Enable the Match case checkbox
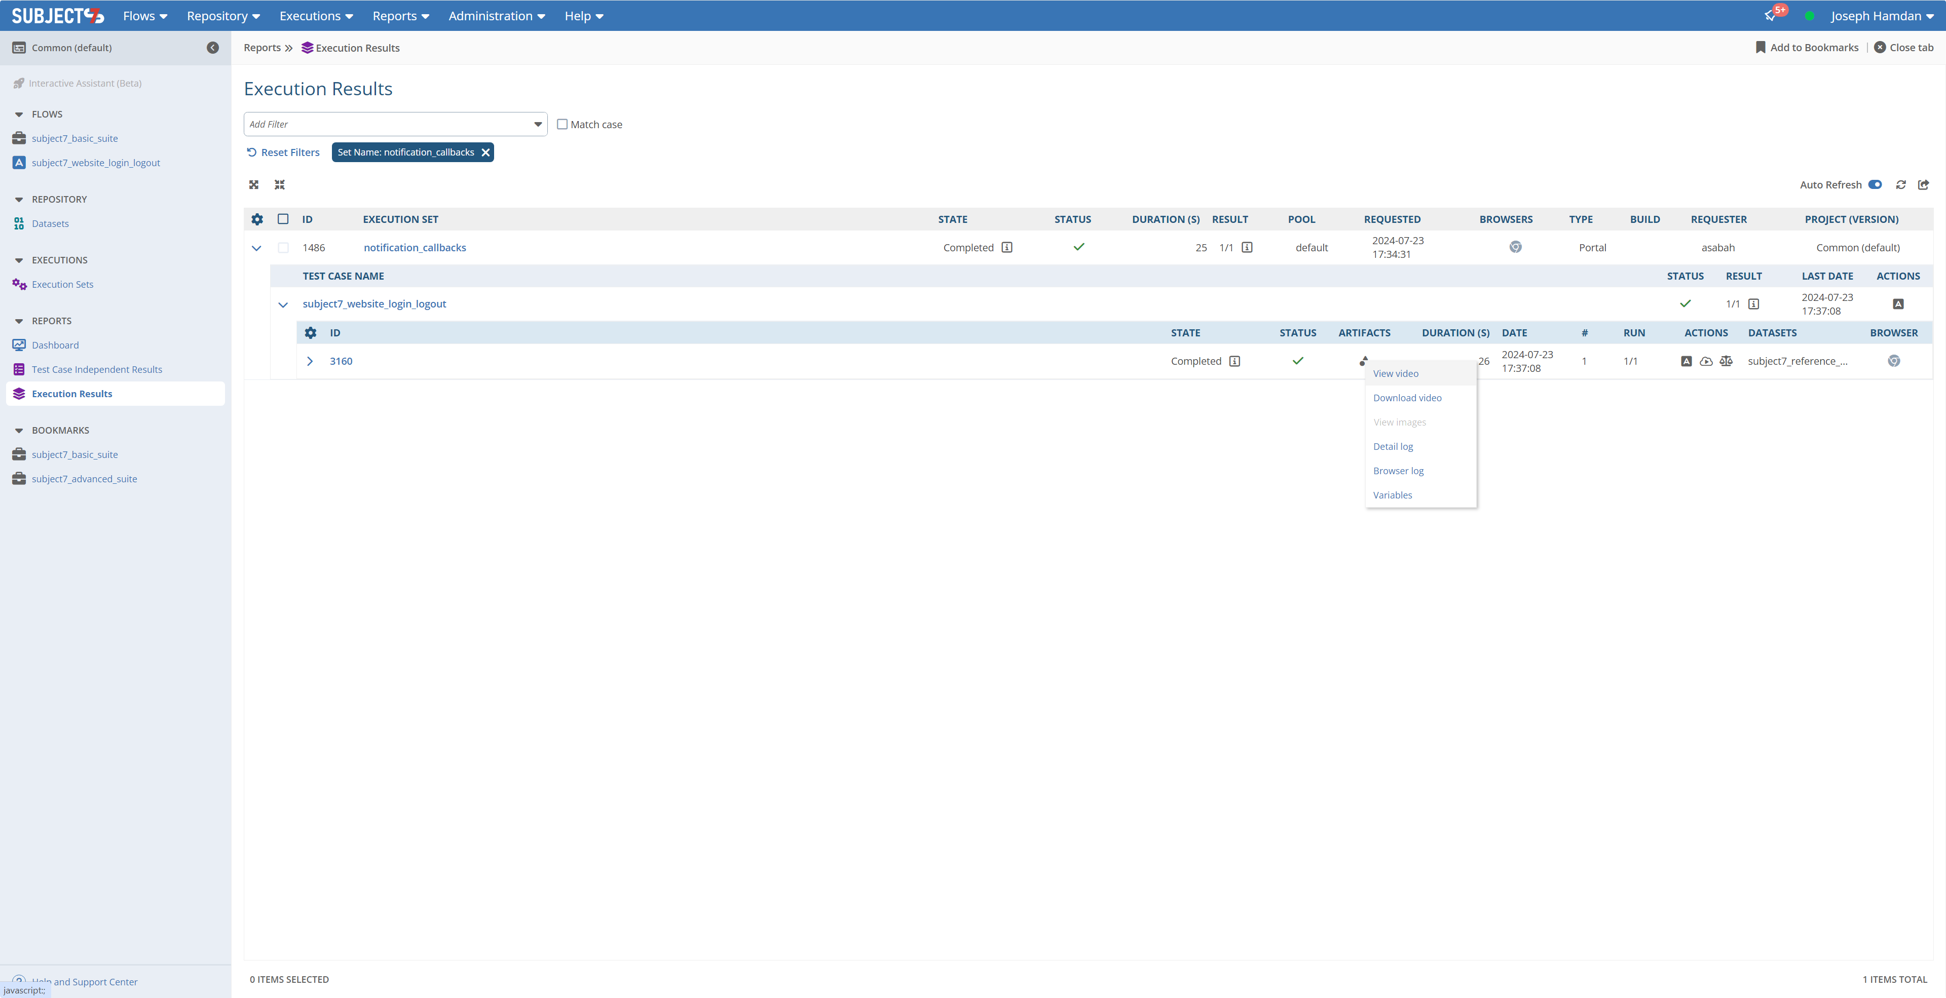This screenshot has height=998, width=1946. click(562, 125)
